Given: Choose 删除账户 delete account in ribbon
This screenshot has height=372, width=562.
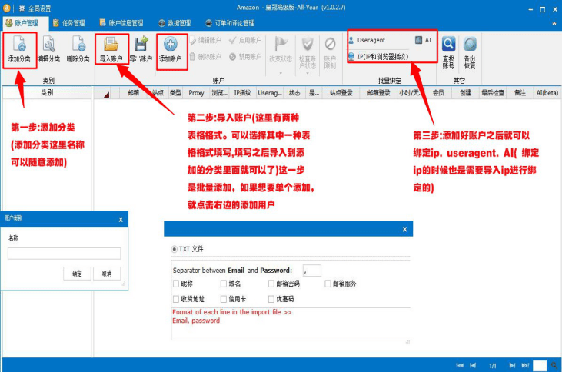Looking at the screenshot, I should coord(205,56).
